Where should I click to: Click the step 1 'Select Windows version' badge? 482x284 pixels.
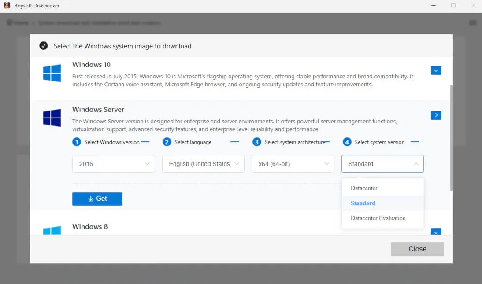click(76, 142)
